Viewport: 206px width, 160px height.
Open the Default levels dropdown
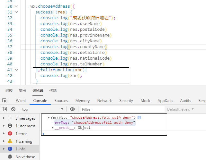point(180,109)
